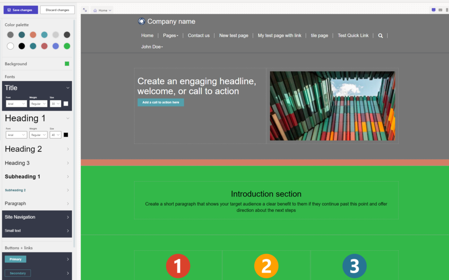The width and height of the screenshot is (449, 280).
Task: Select the charcoal dark gray palette swatch
Action: [x=67, y=35]
